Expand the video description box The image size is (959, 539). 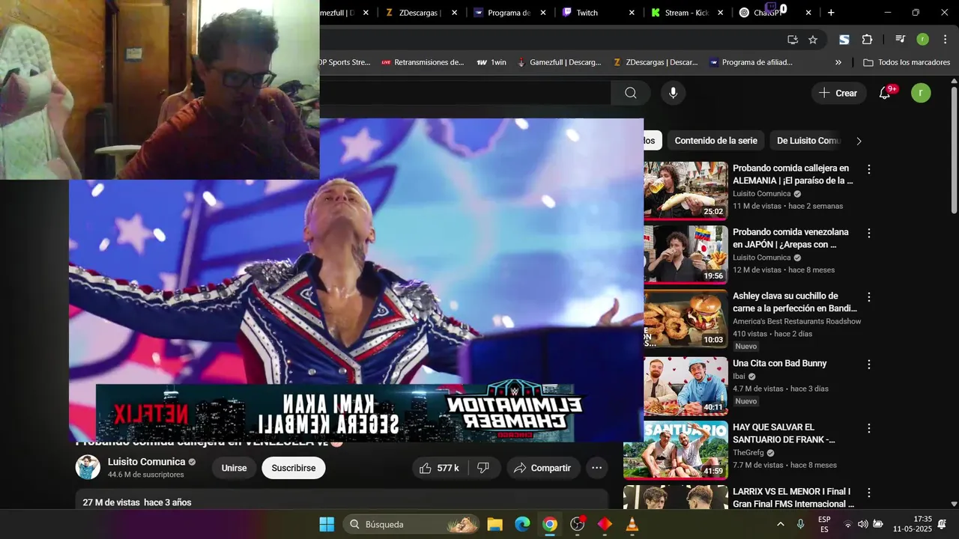342,500
